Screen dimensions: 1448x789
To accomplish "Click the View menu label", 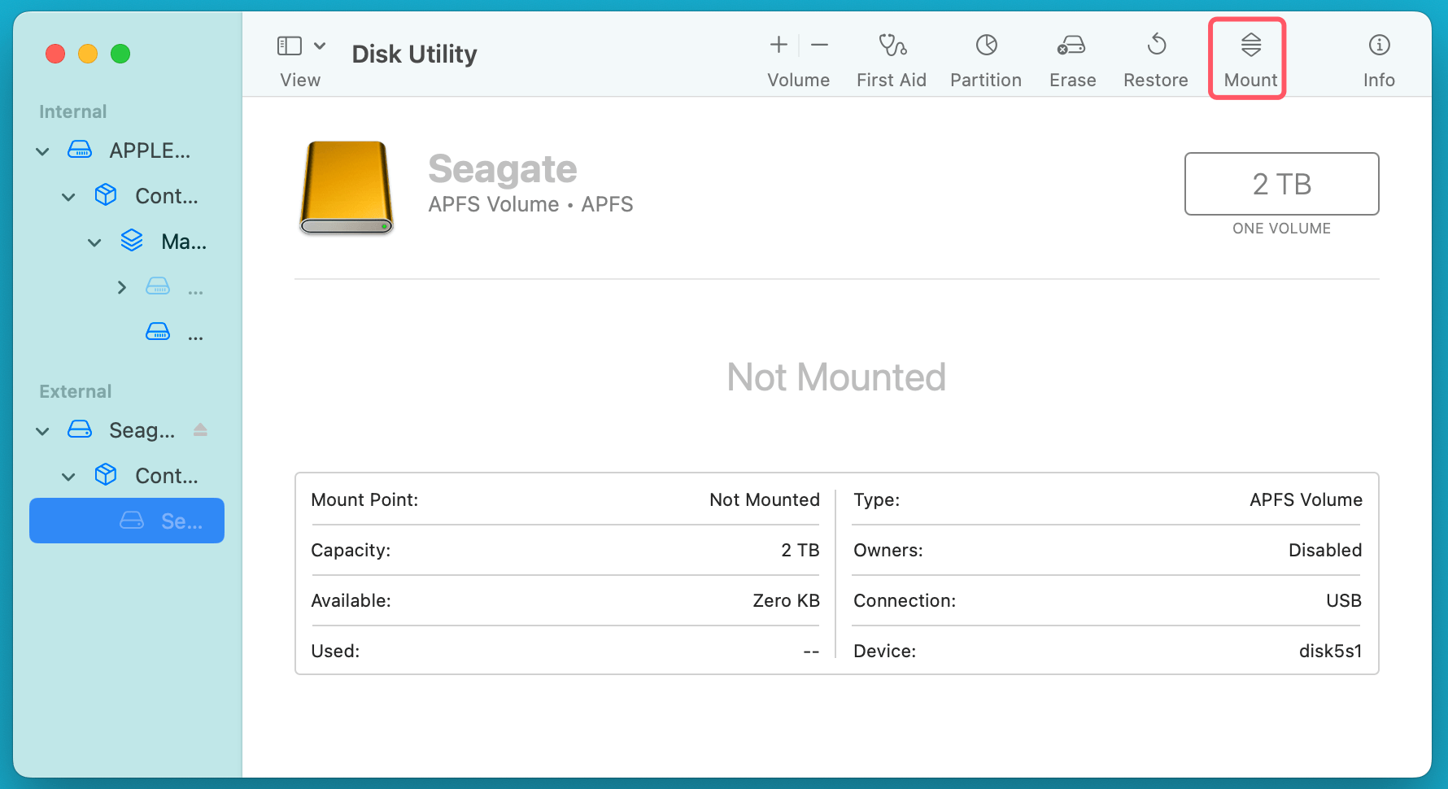I will tap(299, 80).
